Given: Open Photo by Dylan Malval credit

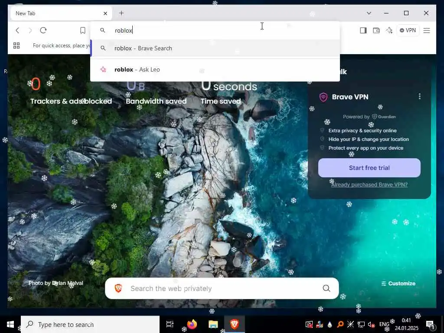Looking at the screenshot, I should tap(56, 283).
